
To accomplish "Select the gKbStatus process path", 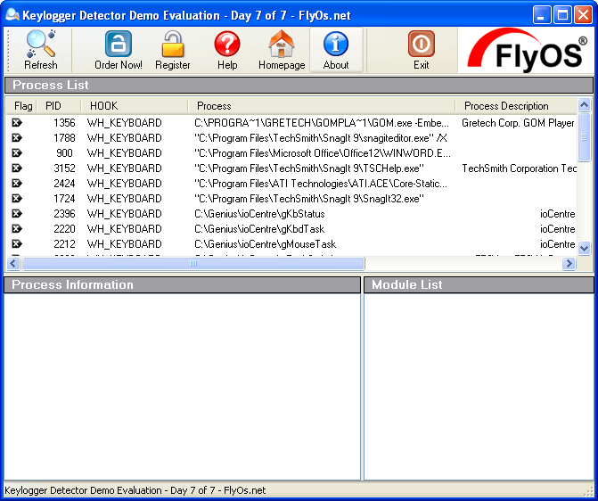I will pos(259,214).
